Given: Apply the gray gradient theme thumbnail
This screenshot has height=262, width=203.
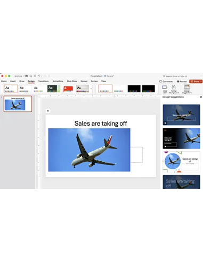Looking at the screenshot, I should [83, 88].
